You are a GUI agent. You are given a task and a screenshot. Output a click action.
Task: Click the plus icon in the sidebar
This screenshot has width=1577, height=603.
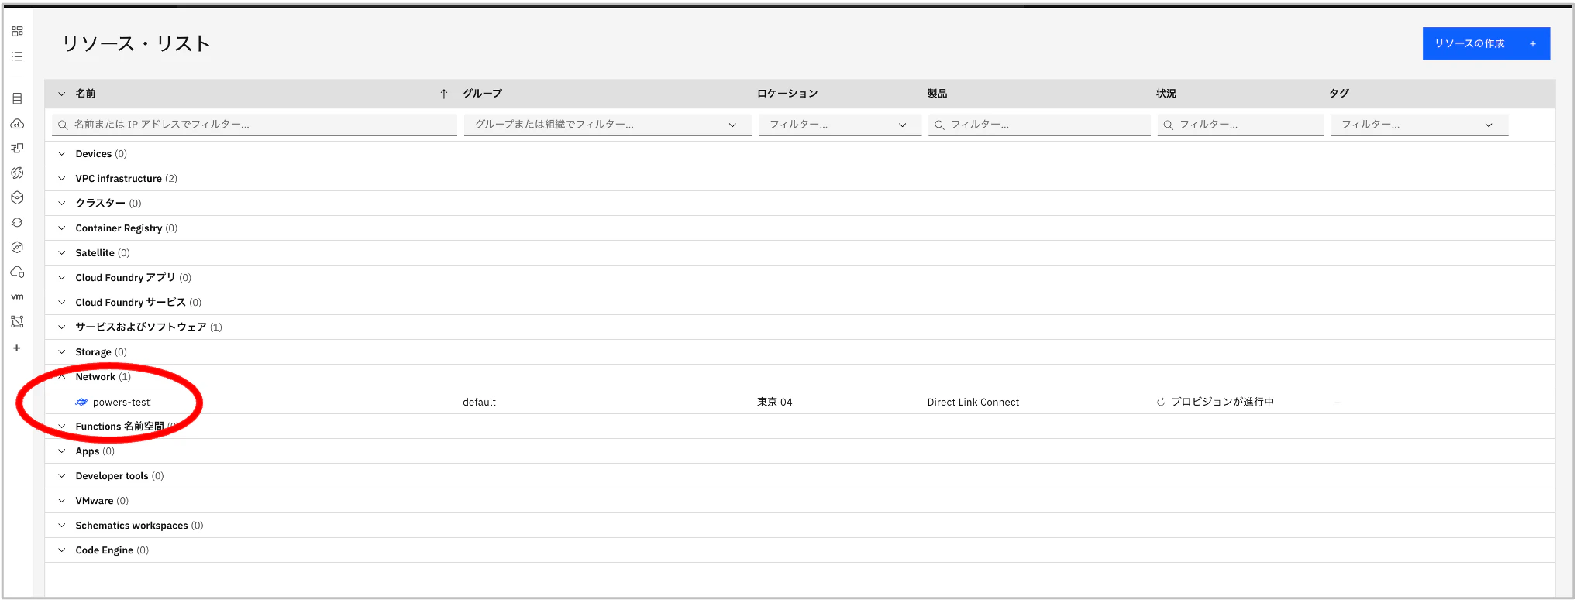[x=17, y=348]
